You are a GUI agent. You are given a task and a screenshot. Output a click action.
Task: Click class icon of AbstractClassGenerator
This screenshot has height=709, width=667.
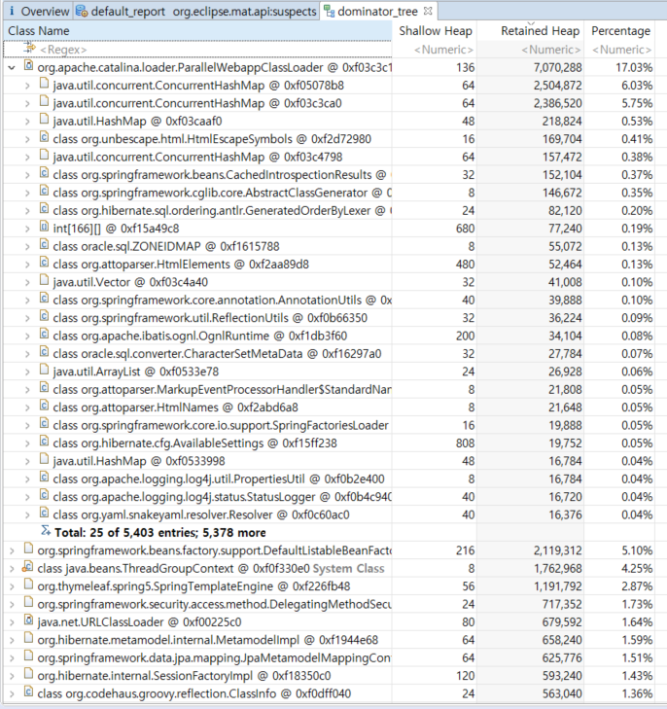click(44, 192)
